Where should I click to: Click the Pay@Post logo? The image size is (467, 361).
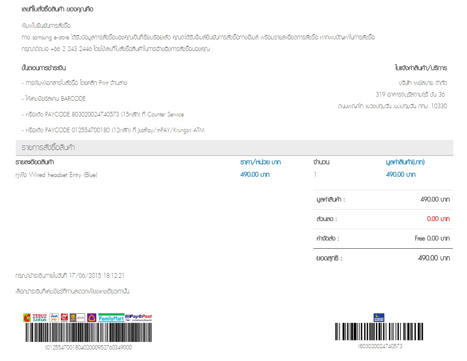coord(139,317)
